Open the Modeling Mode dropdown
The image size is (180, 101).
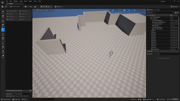(x=16, y=7)
